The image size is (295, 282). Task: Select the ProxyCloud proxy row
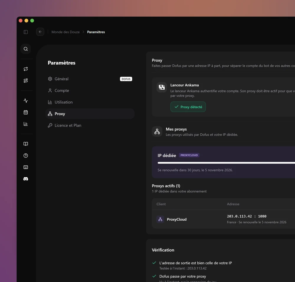tap(224, 219)
